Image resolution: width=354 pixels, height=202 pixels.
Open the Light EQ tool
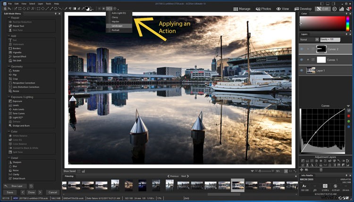click(17, 118)
